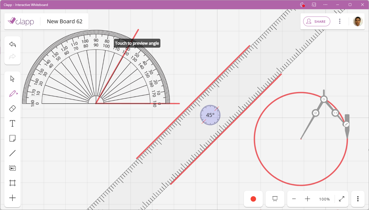Open your profile avatar

358,21
